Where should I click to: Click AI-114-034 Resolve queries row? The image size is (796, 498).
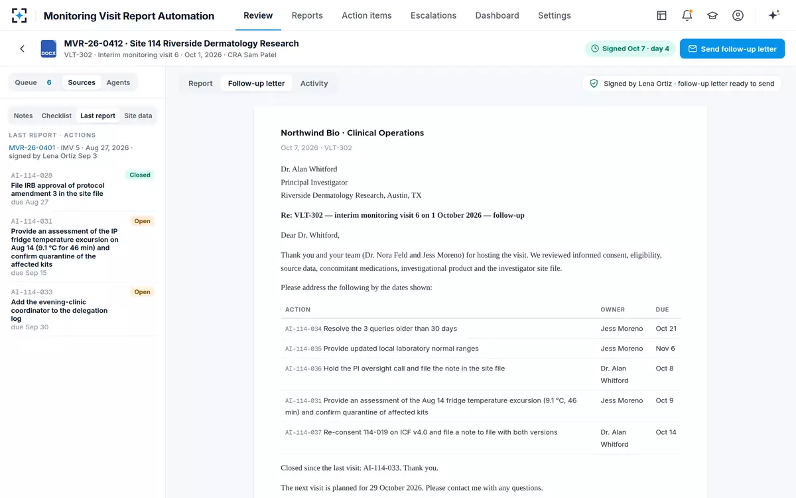coord(481,329)
